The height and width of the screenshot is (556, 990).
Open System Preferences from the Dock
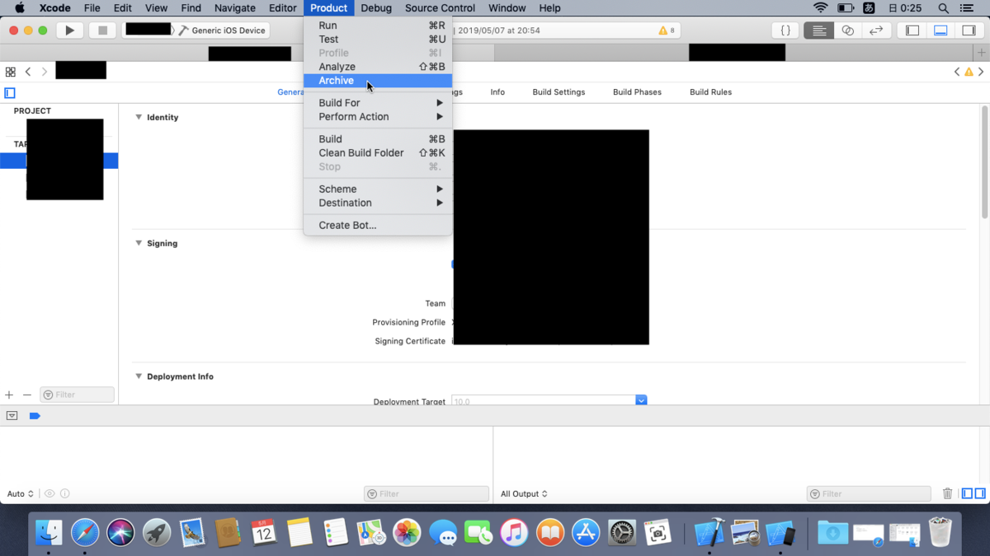coord(622,533)
